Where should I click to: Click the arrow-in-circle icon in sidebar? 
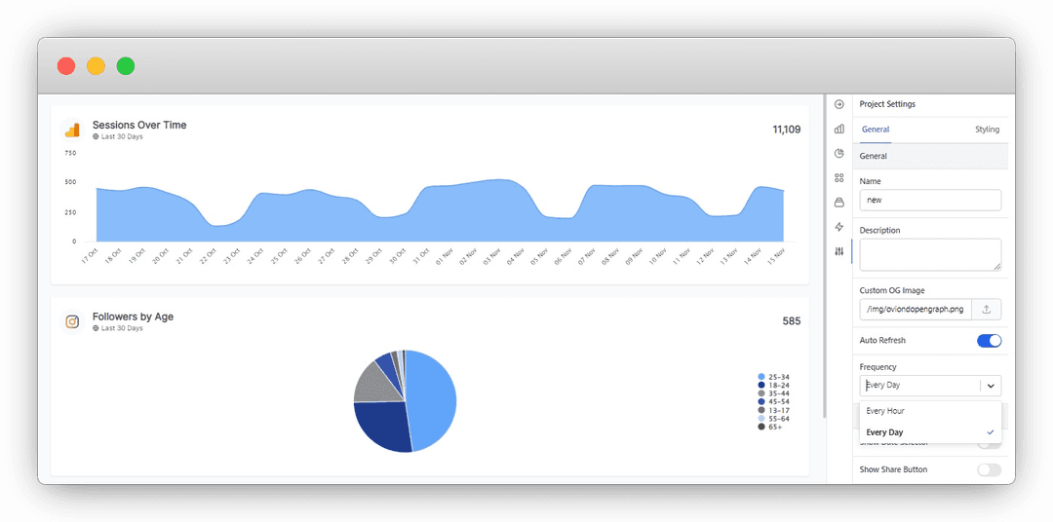pos(838,104)
